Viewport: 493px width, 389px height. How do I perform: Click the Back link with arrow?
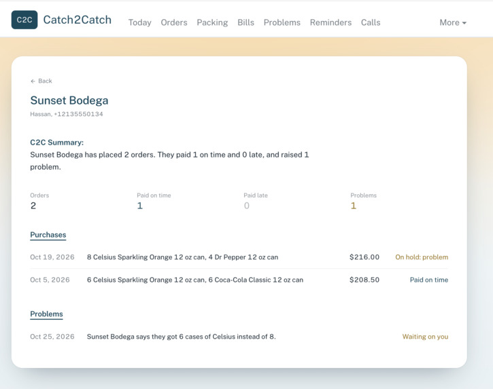pos(41,81)
